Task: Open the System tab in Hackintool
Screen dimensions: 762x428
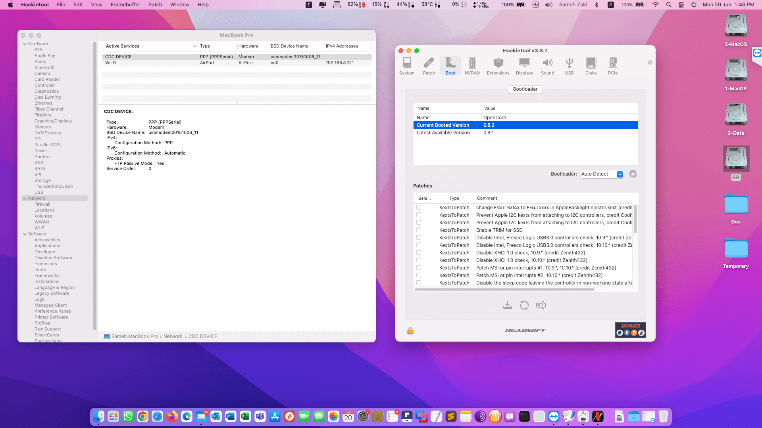Action: tap(407, 66)
